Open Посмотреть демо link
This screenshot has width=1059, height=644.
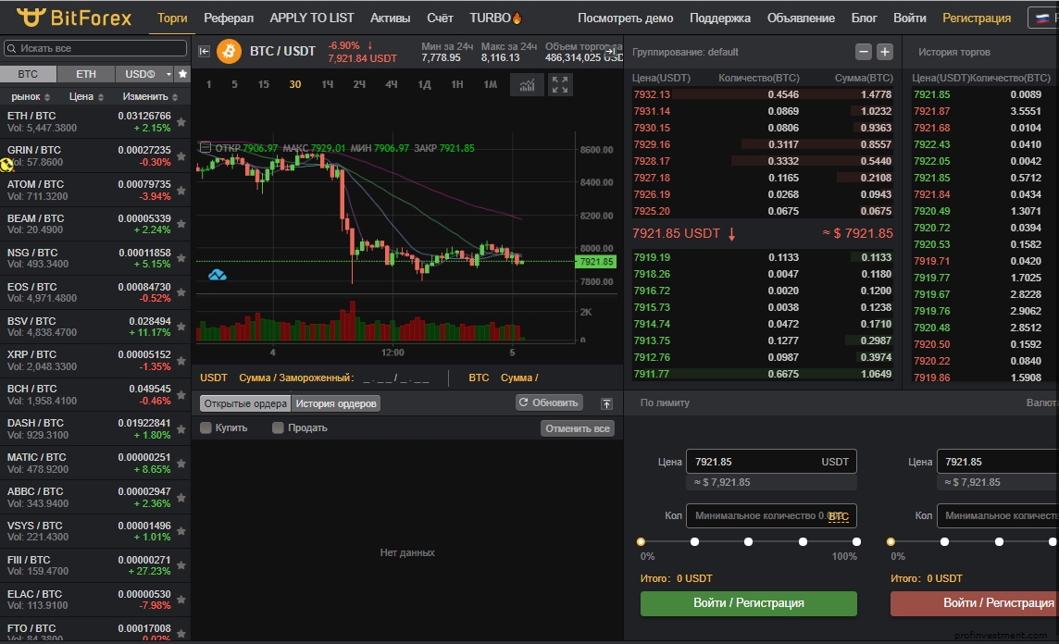click(x=626, y=19)
